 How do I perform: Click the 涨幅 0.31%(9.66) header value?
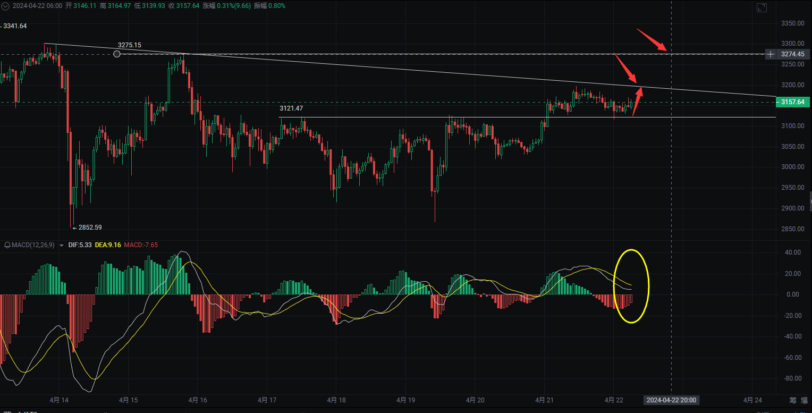click(227, 6)
